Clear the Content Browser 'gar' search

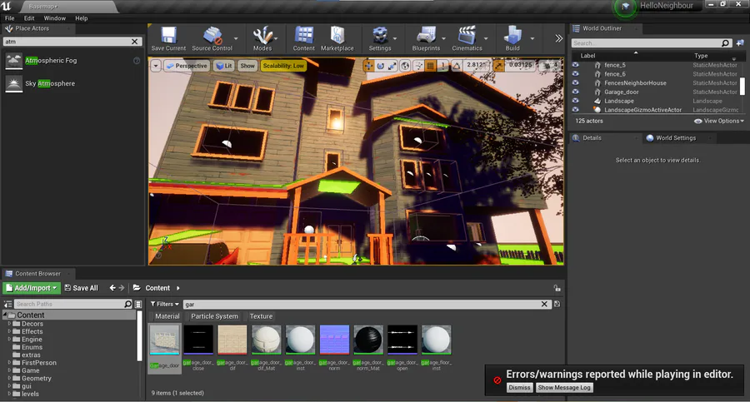(x=544, y=304)
